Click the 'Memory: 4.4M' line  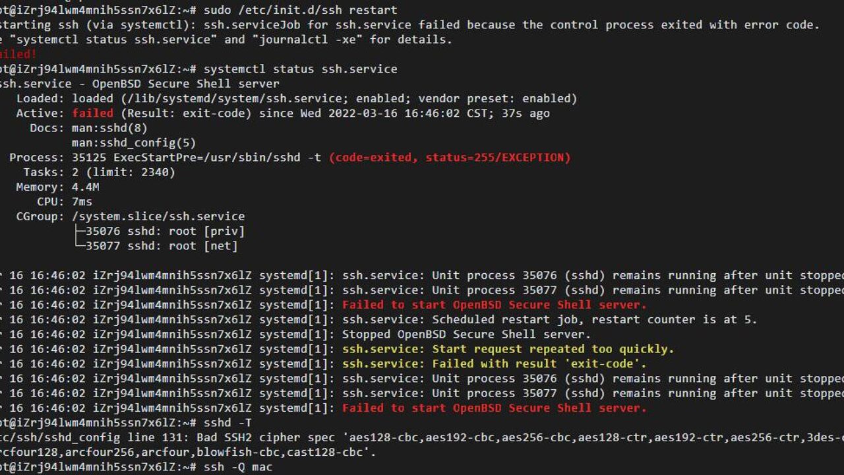58,187
